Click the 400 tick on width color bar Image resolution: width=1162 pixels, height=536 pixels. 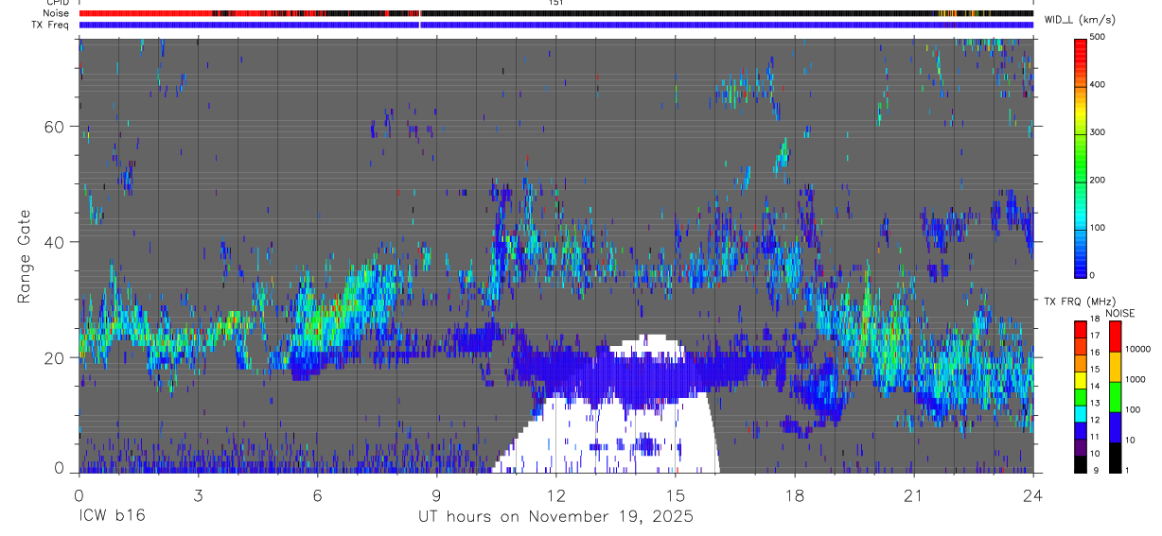coord(1099,85)
